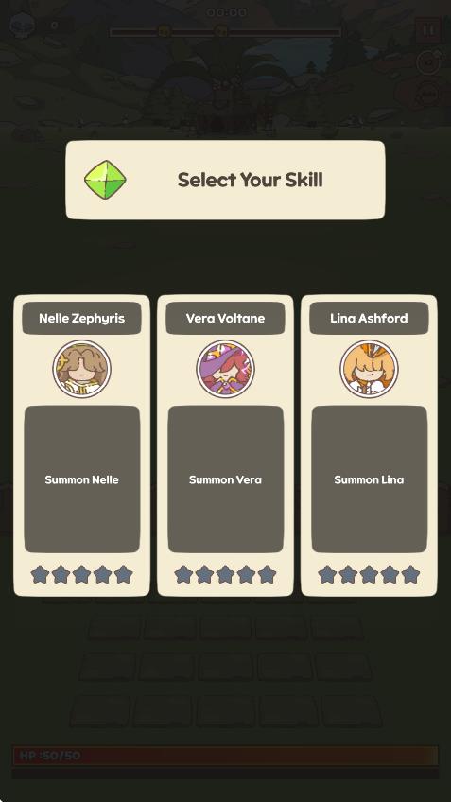Click the Lina Ashford name header
This screenshot has width=451, height=802.
369,318
